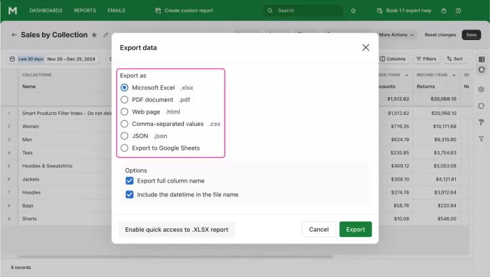The image size is (490, 277).
Task: Click the calendar icon in date range
Action: coord(12,58)
